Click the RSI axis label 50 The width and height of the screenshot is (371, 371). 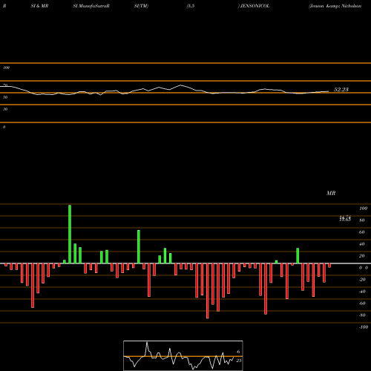5,97
